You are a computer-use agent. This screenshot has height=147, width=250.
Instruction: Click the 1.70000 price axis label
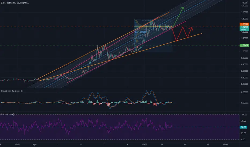245,6
